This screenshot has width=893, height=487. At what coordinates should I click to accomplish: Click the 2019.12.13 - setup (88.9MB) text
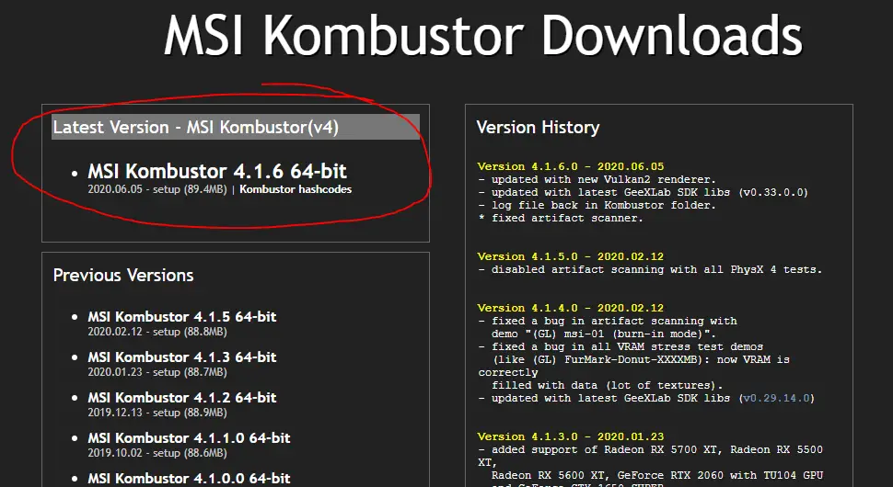coord(157,413)
